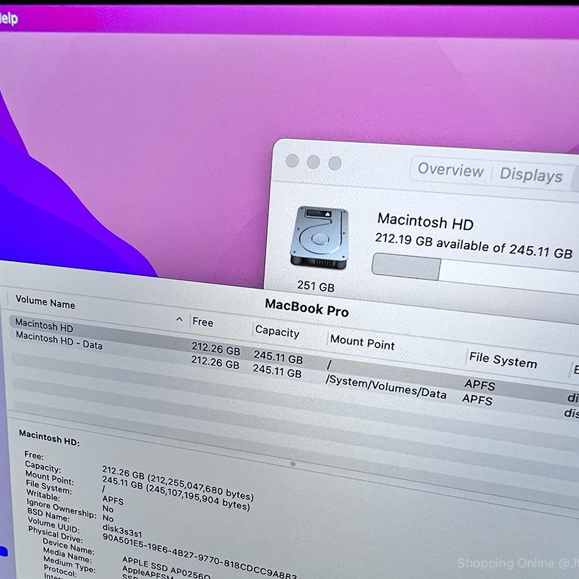Click APFS in the Macintosh HD row
The width and height of the screenshot is (579, 579).
pyautogui.click(x=480, y=385)
